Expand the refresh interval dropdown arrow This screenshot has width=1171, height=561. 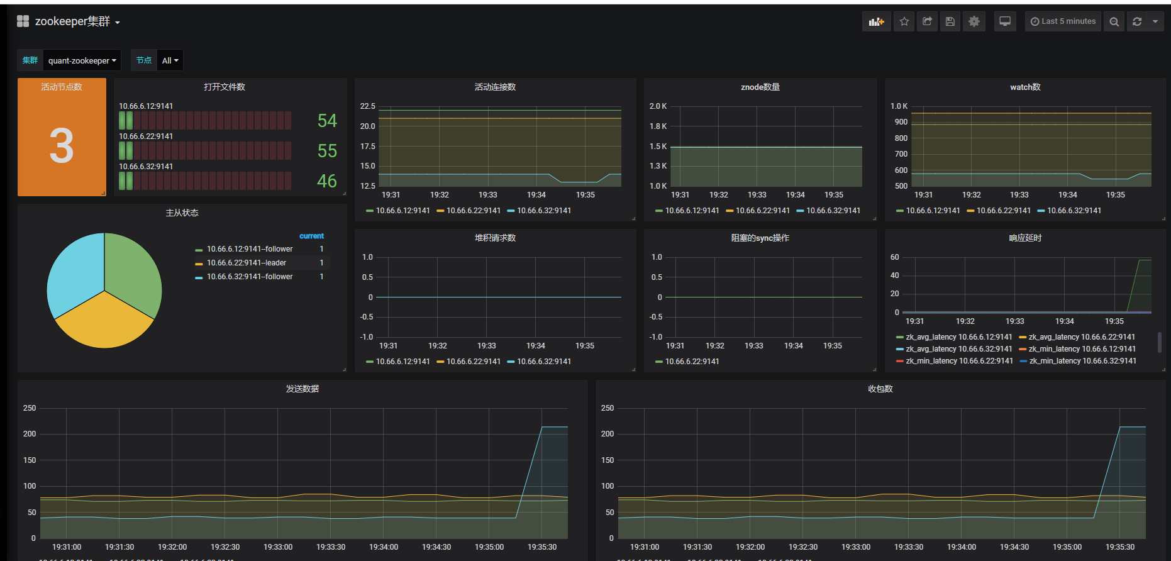[x=1155, y=21]
